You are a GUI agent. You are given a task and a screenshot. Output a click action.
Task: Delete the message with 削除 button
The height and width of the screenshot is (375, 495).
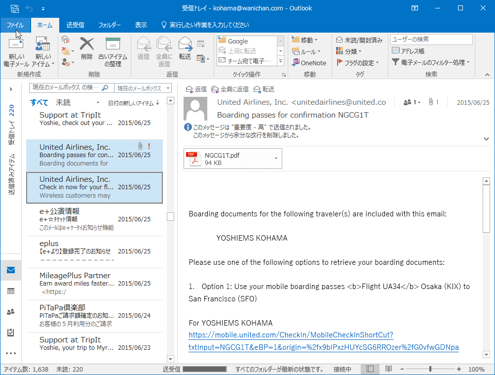pyautogui.click(x=86, y=48)
